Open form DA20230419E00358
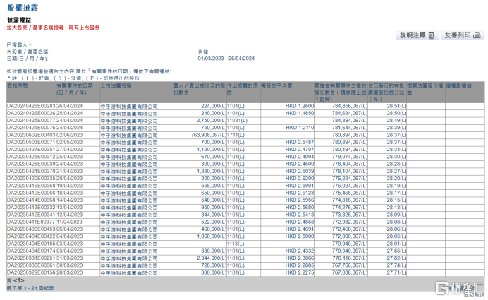The image size is (488, 300). [31, 186]
